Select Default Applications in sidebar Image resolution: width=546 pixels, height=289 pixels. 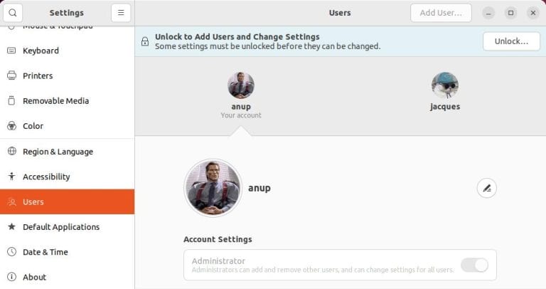coord(61,227)
